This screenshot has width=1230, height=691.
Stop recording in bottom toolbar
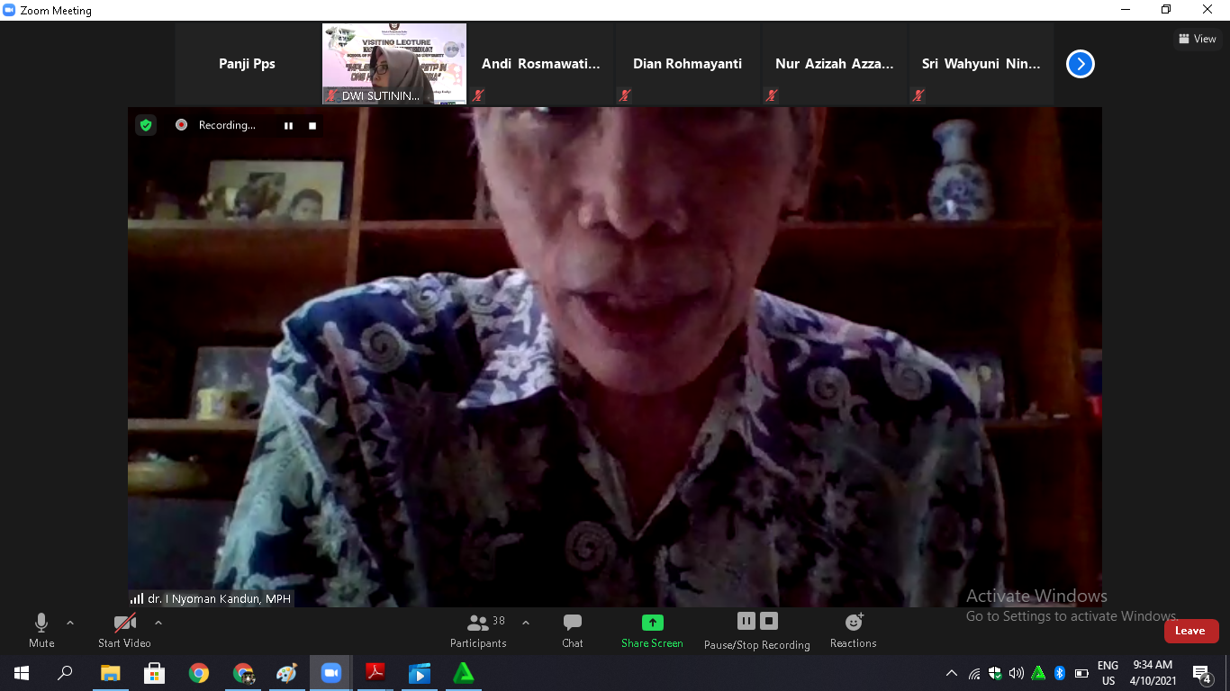click(x=769, y=621)
